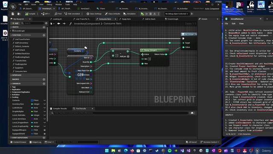Click the Find toolbar button
This screenshot has height=154, width=273.
coord(58,14)
